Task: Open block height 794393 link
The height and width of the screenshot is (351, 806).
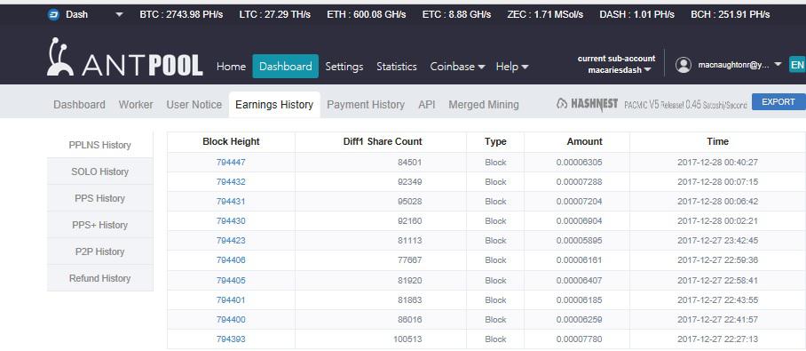Action: pos(231,339)
